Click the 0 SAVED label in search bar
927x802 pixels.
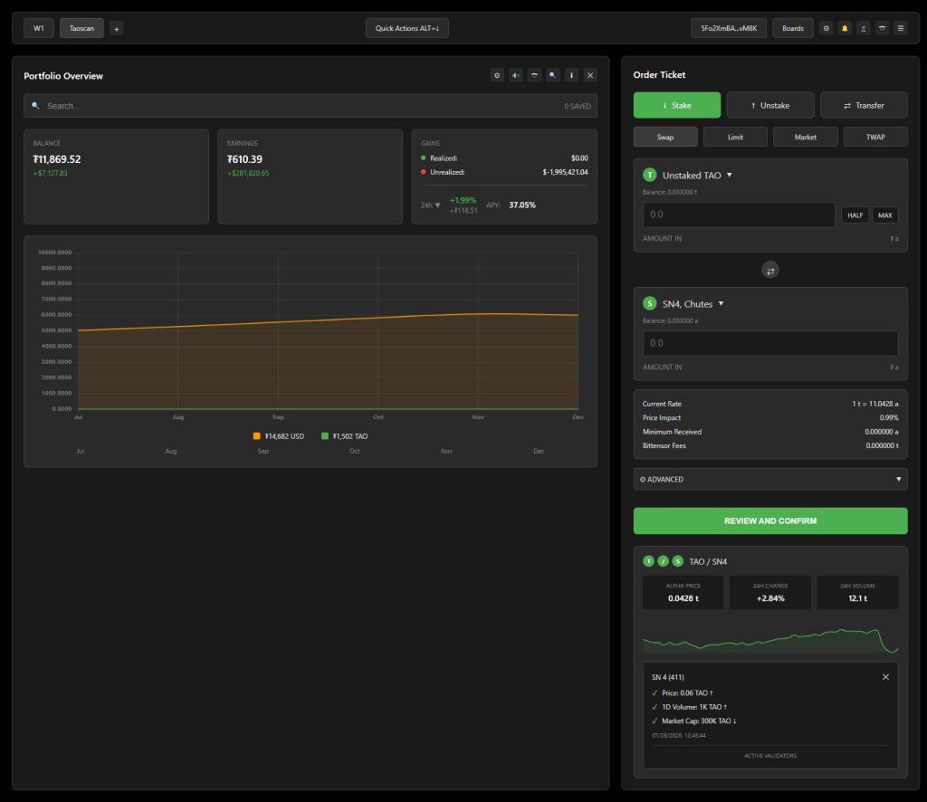click(578, 107)
